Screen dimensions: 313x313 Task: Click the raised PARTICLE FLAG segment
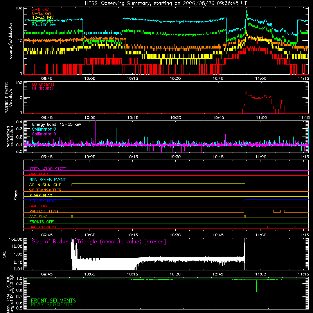[x=259, y=210]
